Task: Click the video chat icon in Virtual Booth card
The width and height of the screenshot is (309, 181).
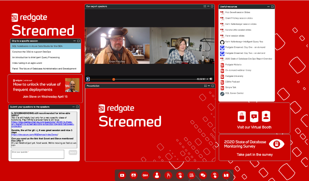Action: pos(254,116)
